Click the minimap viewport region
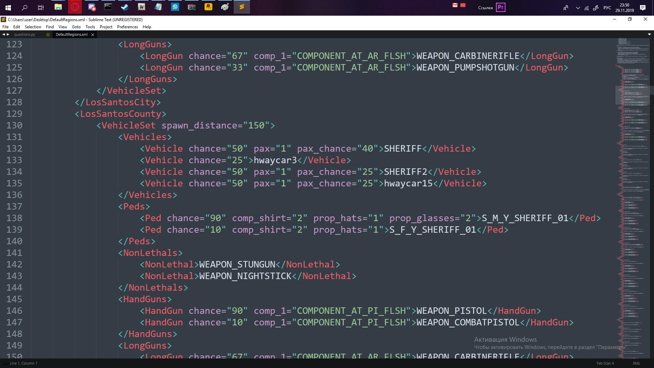This screenshot has height=368, width=654. (x=633, y=95)
